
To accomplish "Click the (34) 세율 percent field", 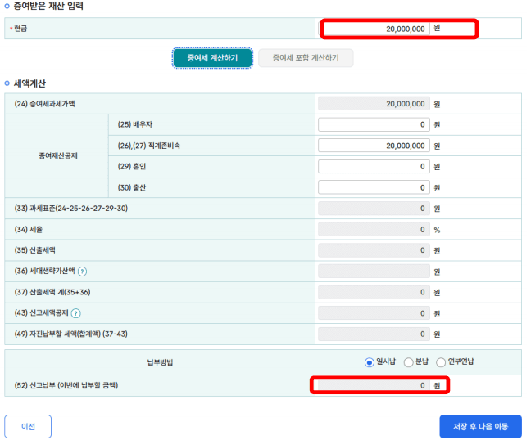I will point(374,230).
